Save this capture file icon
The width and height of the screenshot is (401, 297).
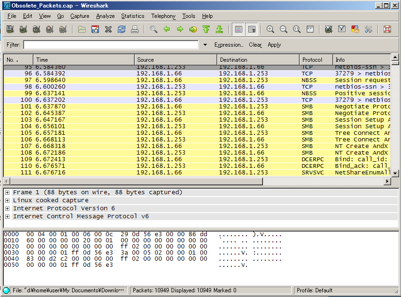(x=95, y=29)
